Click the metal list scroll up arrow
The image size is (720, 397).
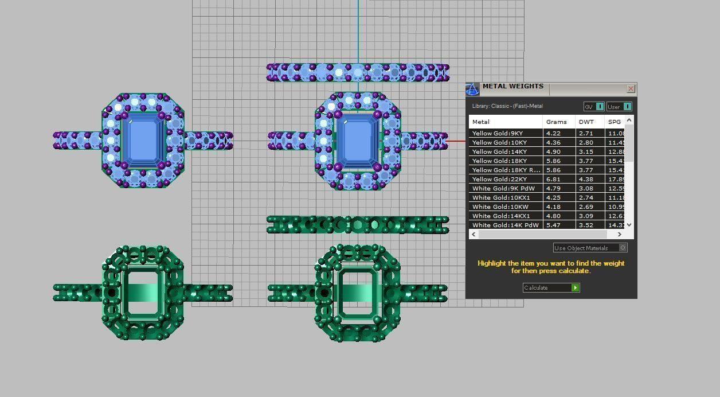point(629,120)
